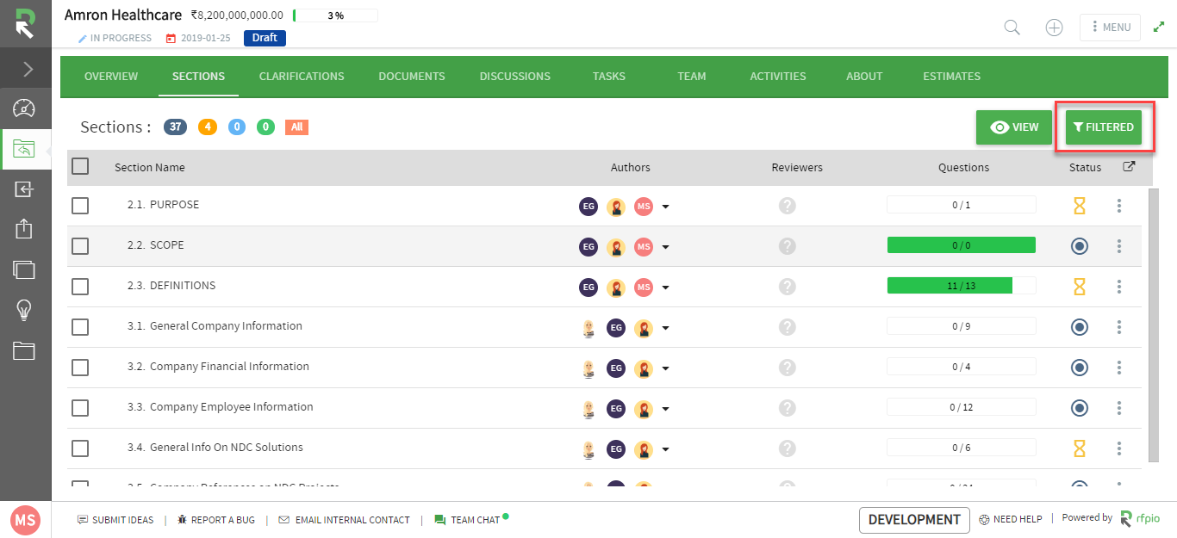Click the MS user avatar at bottom left
1177x538 pixels.
click(25, 519)
